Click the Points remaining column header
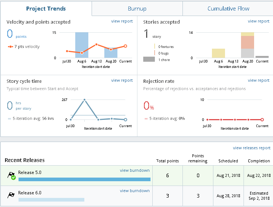 coord(198,158)
